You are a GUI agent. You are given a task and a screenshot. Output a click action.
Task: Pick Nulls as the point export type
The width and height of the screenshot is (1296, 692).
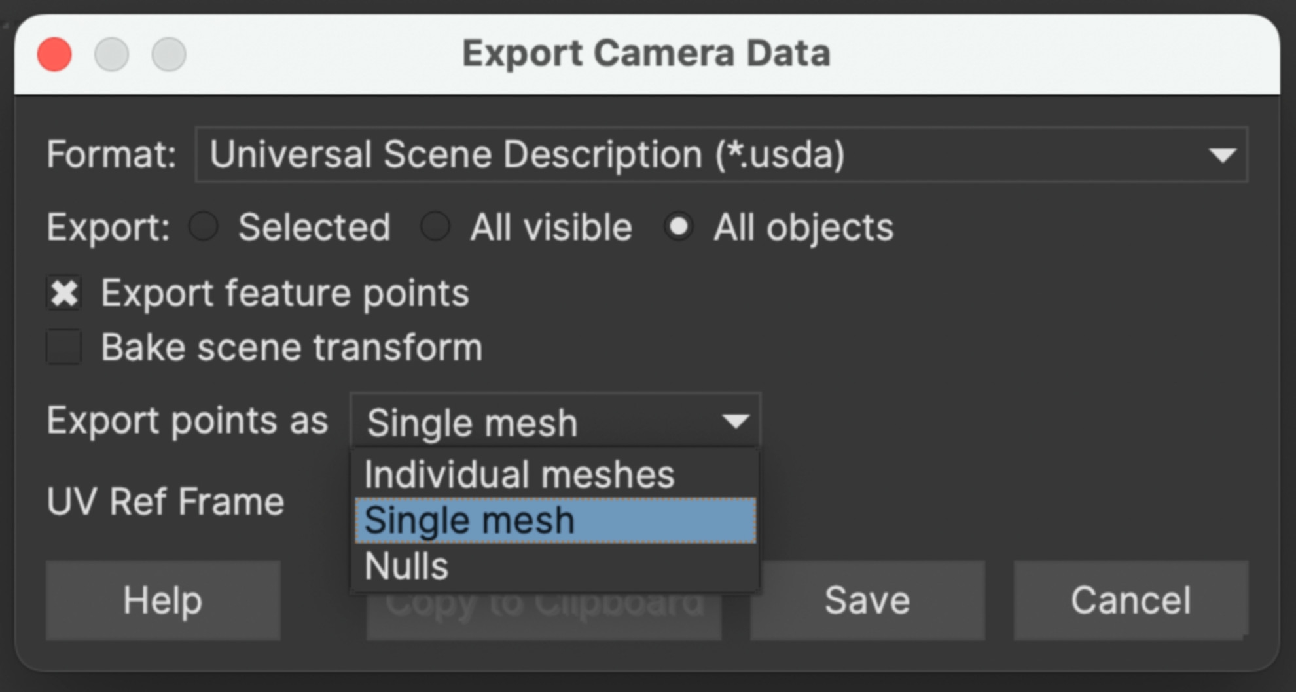406,566
